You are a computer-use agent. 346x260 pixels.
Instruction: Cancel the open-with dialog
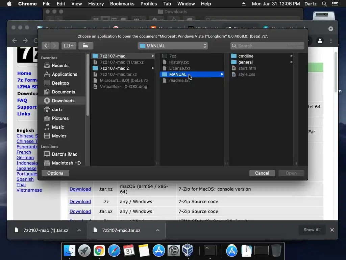(x=262, y=173)
